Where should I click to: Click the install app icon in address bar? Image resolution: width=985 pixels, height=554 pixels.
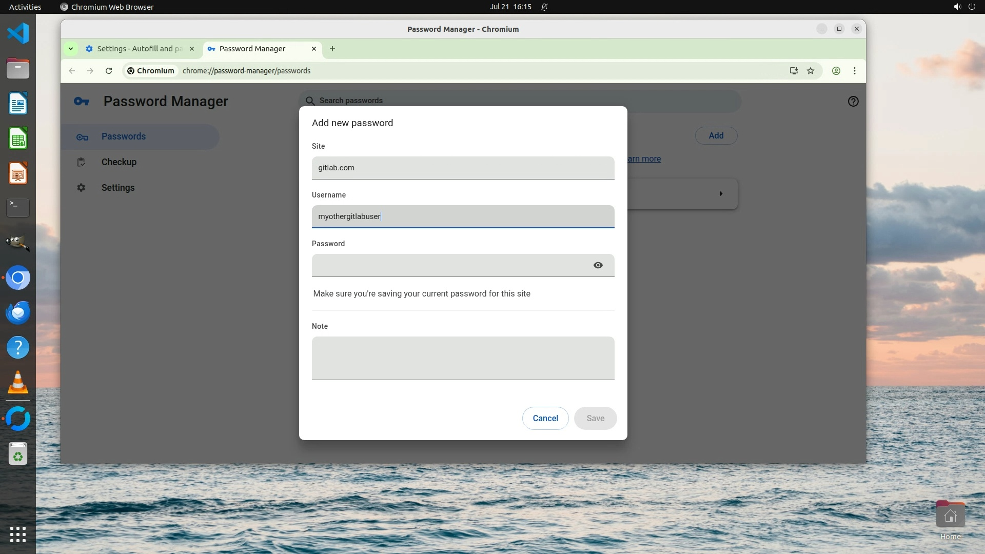click(x=794, y=71)
